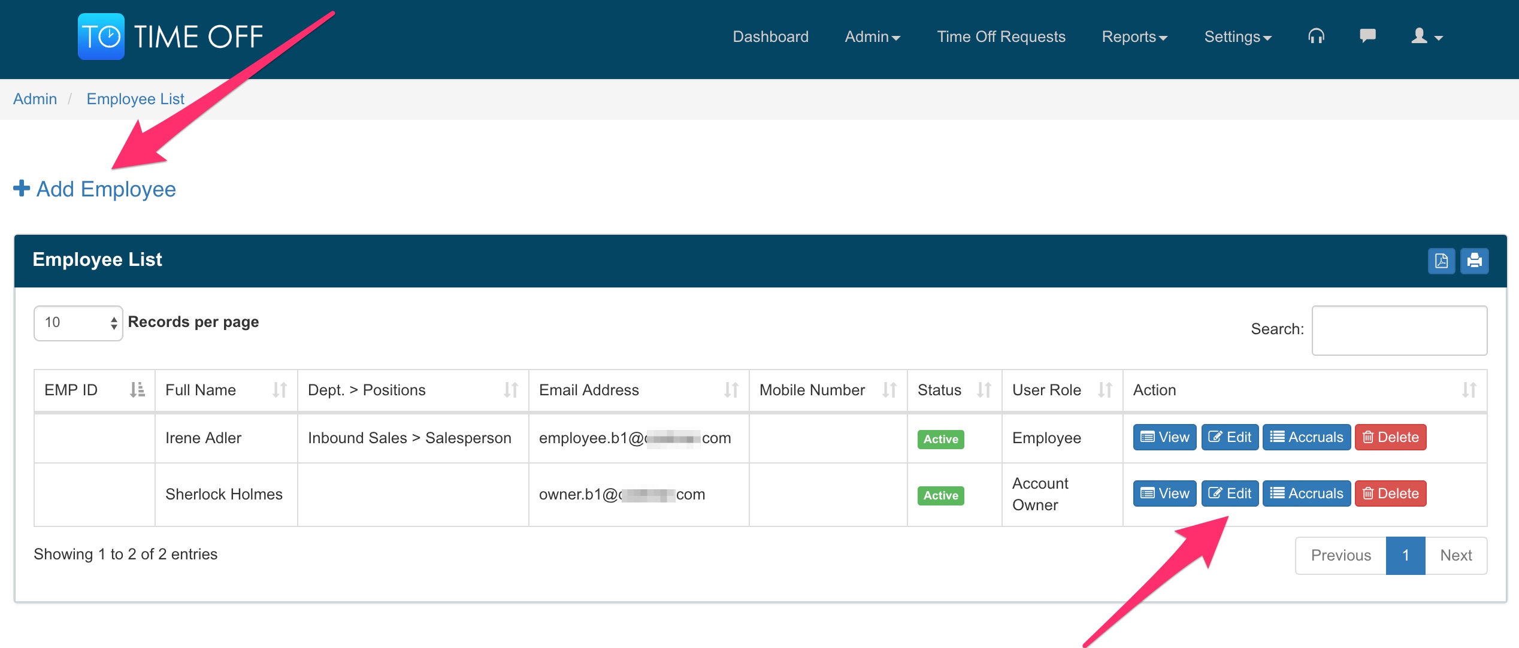This screenshot has width=1519, height=648.
Task: View Accruals for Irene Adler
Action: point(1306,437)
